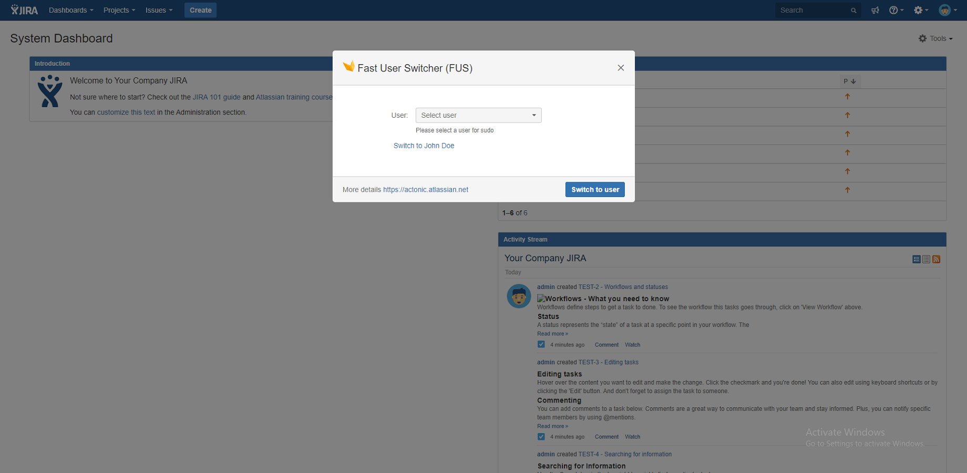Open the megaphone feedback icon
This screenshot has width=967, height=473.
tap(875, 10)
